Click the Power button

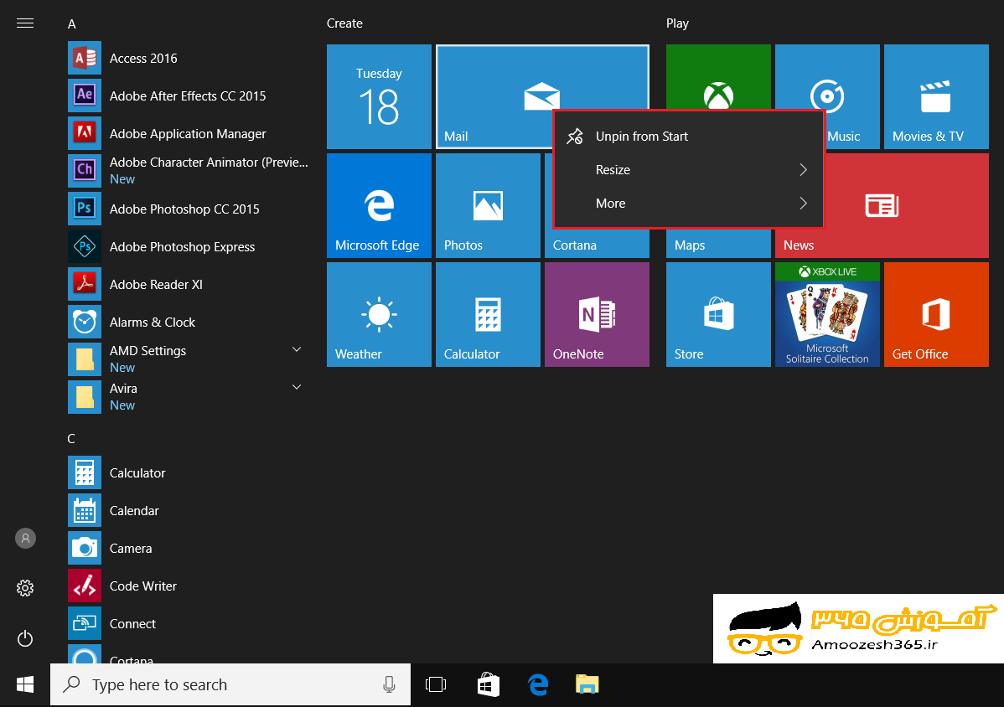(x=25, y=638)
